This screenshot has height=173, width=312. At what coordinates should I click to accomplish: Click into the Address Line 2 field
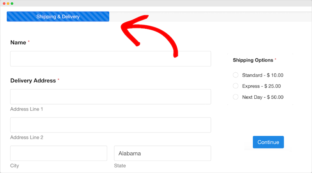[110, 125]
